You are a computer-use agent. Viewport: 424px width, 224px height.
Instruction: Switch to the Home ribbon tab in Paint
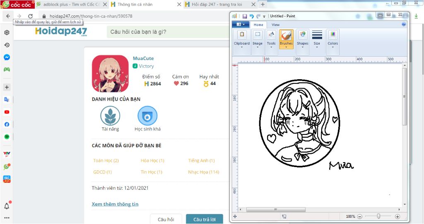[x=258, y=24]
